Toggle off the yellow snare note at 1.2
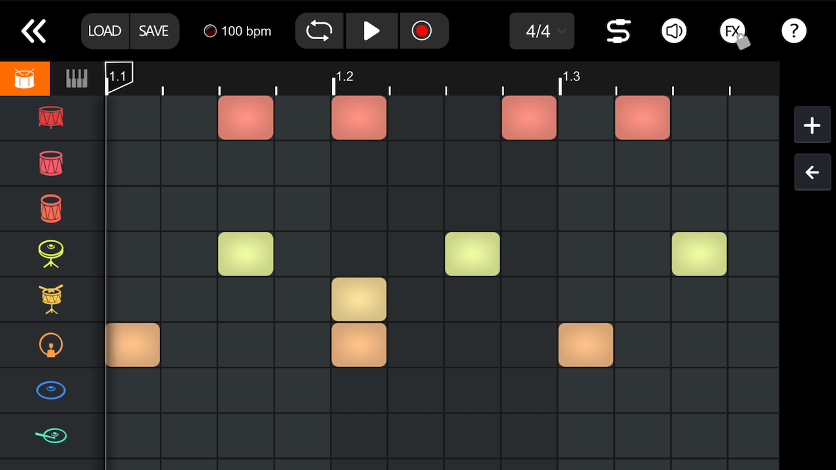The width and height of the screenshot is (836, 470). point(359,300)
